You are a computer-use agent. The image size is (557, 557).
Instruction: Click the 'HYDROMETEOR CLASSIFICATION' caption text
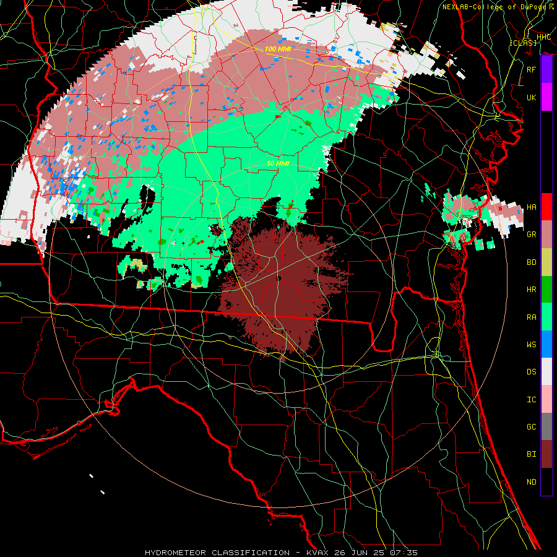pyautogui.click(x=217, y=553)
